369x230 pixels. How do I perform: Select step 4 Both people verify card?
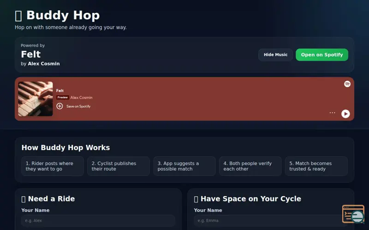[x=250, y=166]
